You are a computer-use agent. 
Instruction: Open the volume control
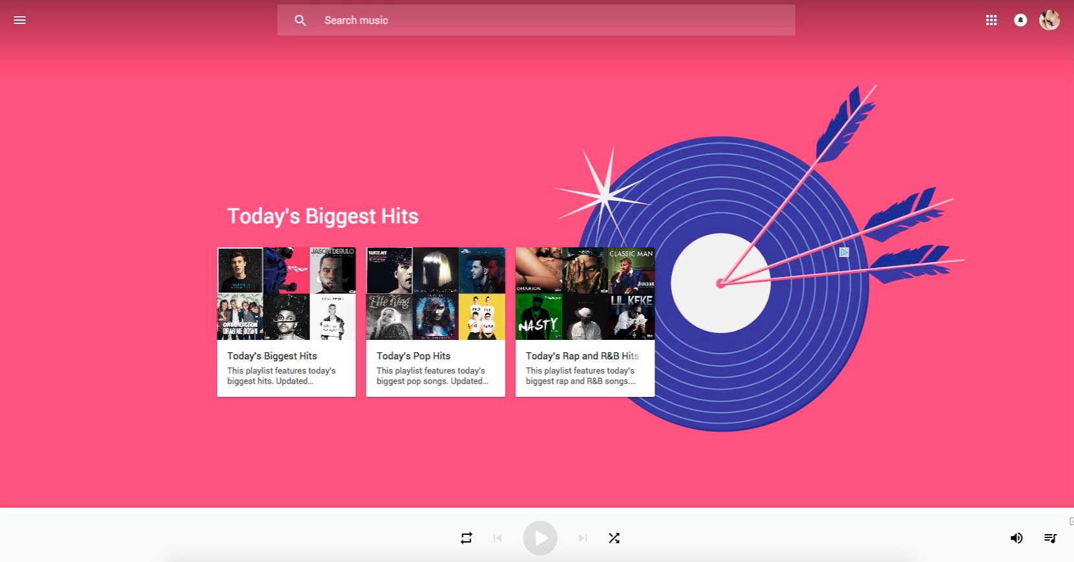[1016, 538]
